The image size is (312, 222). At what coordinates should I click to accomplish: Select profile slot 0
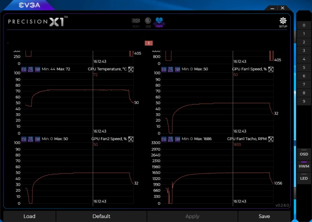click(304, 25)
